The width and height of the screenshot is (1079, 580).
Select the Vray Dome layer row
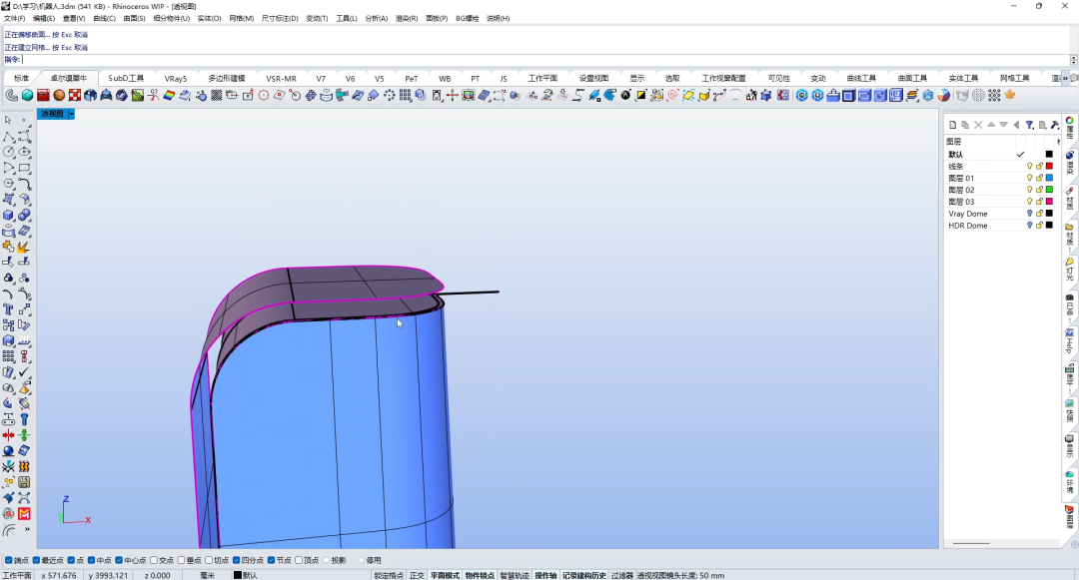1000,214
